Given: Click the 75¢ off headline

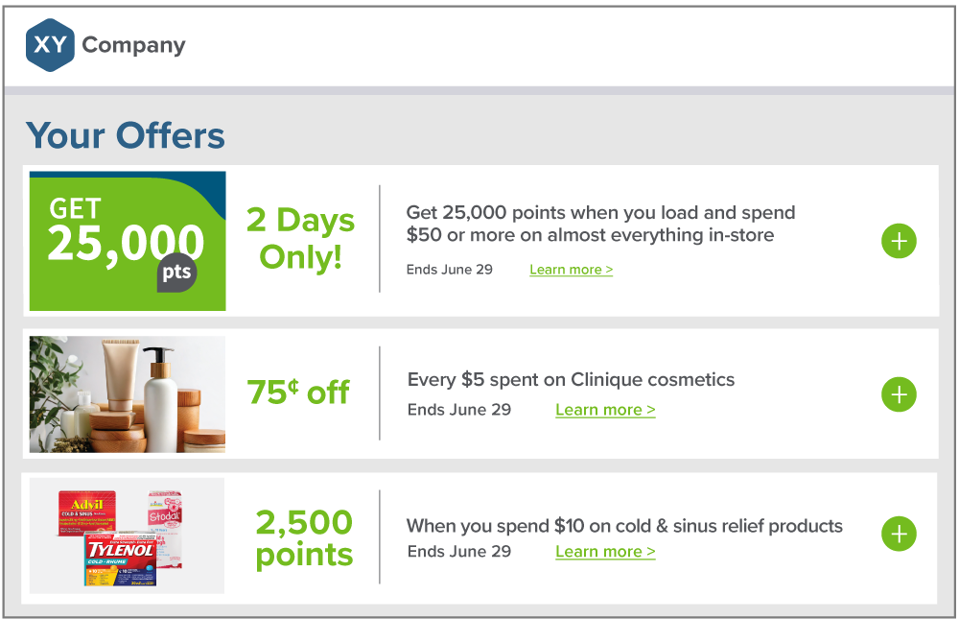Looking at the screenshot, I should (x=298, y=393).
